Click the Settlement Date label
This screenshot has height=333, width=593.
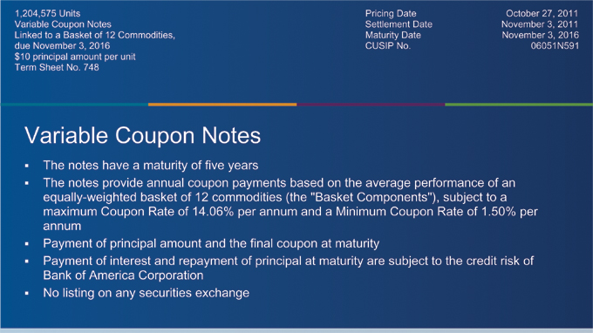(399, 24)
